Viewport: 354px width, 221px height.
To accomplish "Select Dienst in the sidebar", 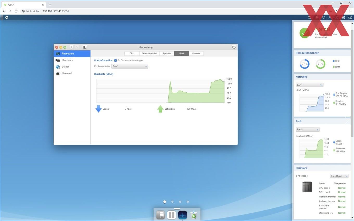I will point(72,67).
